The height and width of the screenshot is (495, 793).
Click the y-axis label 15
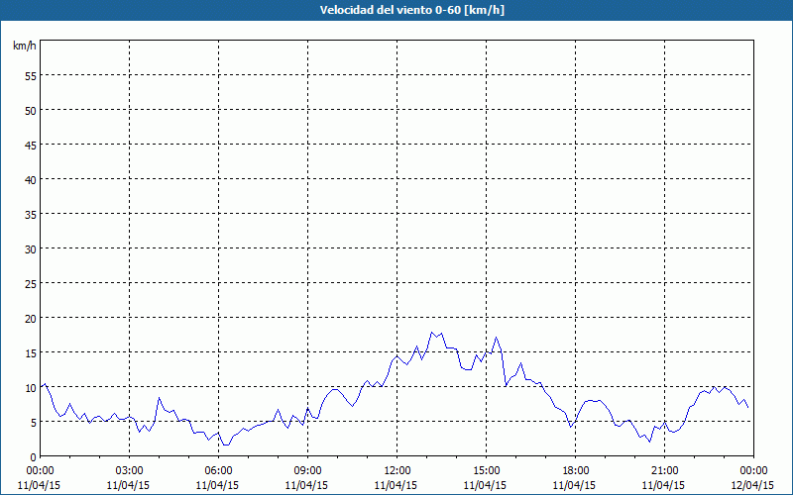31,352
